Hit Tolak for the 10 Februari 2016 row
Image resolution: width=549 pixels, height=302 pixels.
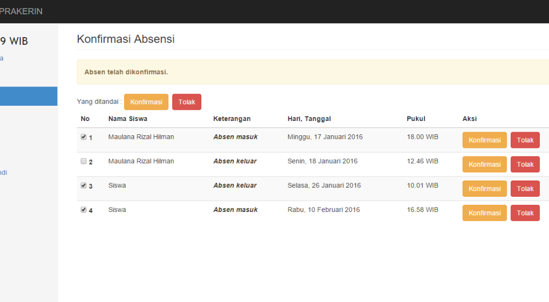pyautogui.click(x=525, y=213)
